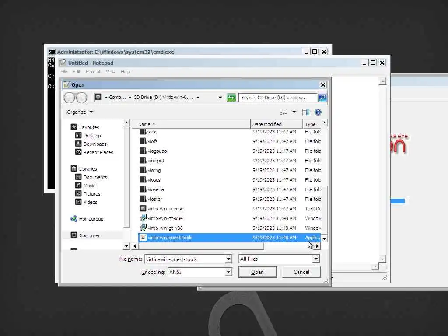The height and width of the screenshot is (336, 448).
Task: Open the Help question mark icon
Action: point(318,112)
